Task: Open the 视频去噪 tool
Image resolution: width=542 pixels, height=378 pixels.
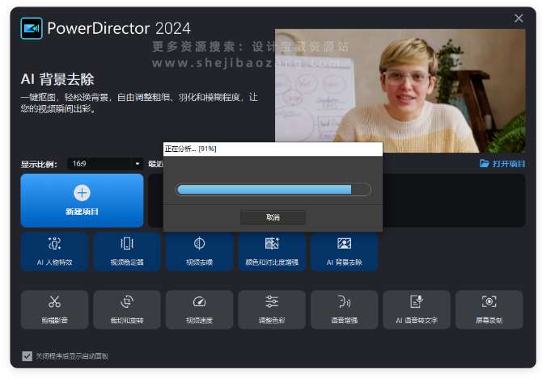Action: [x=200, y=252]
